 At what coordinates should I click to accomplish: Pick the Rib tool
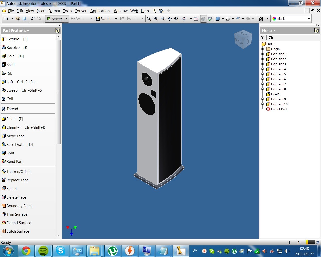tap(7, 73)
